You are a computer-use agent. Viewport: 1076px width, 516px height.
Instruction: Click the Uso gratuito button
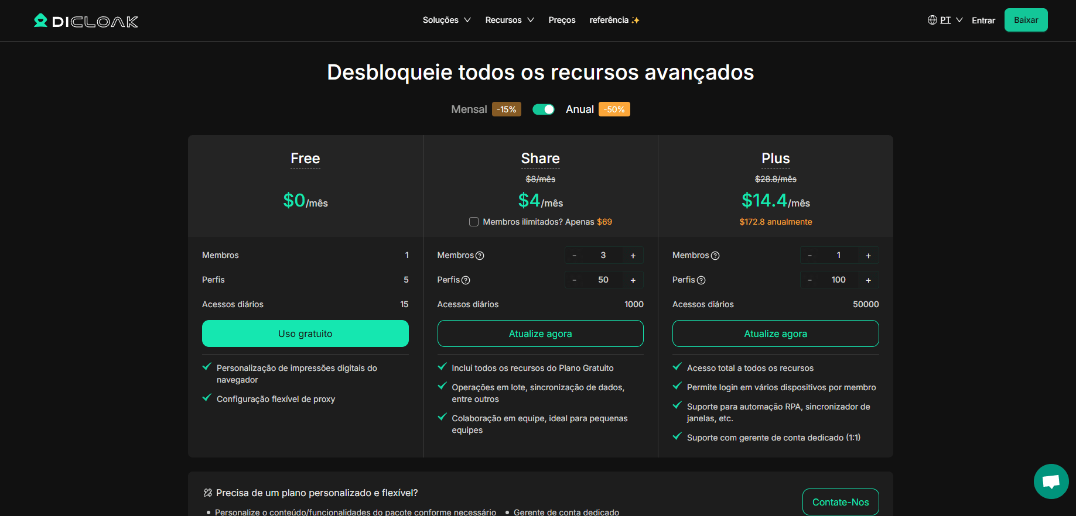pyautogui.click(x=305, y=333)
